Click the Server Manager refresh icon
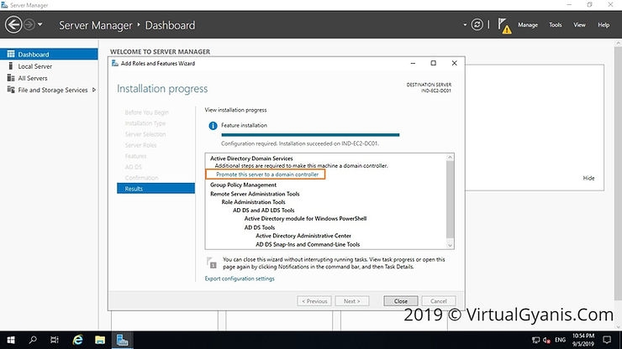 478,25
